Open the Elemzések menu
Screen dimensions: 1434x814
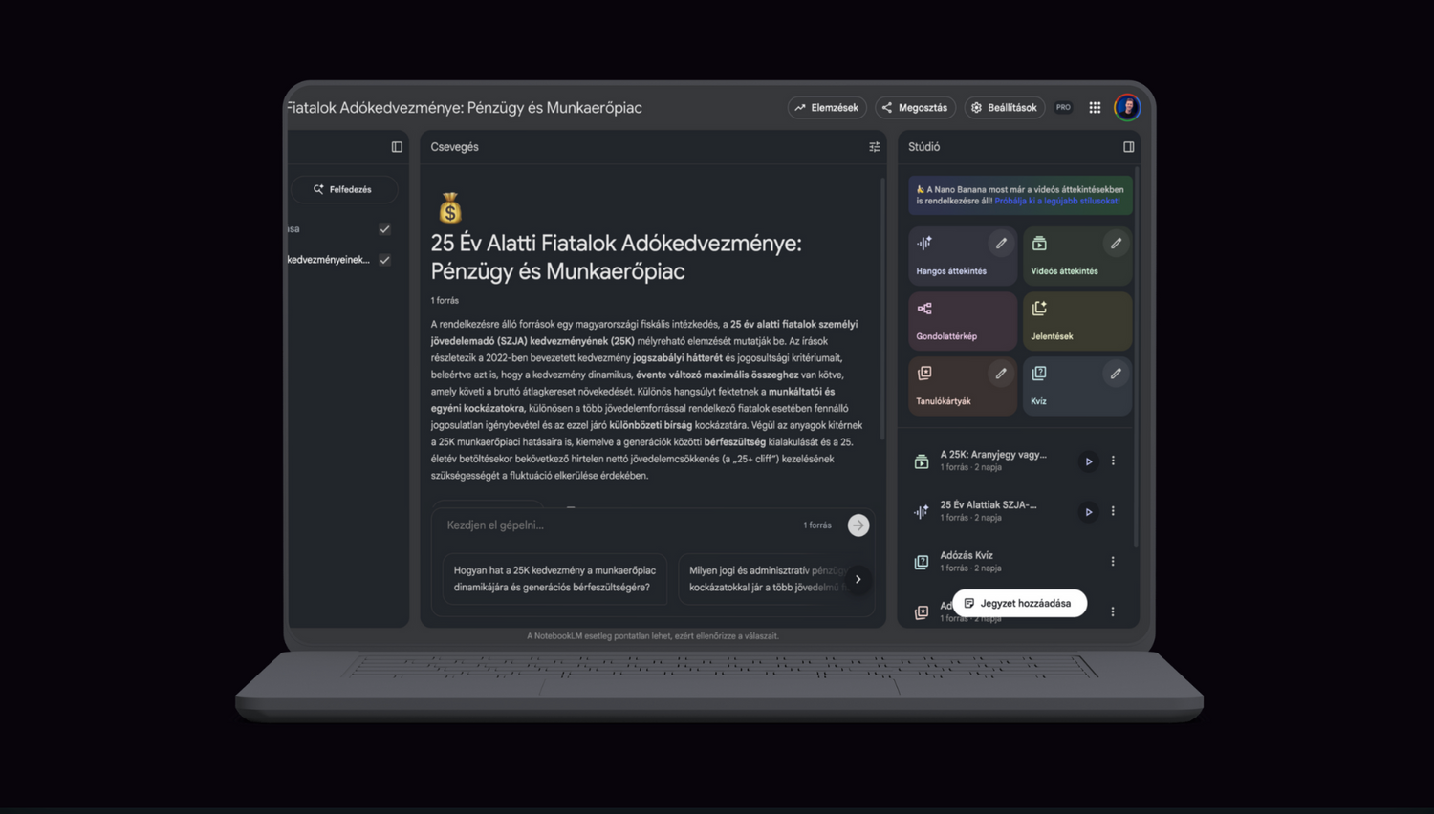(827, 108)
